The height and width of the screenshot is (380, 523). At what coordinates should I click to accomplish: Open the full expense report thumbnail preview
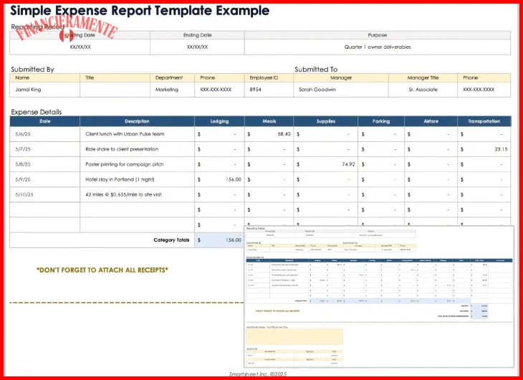tap(379, 297)
